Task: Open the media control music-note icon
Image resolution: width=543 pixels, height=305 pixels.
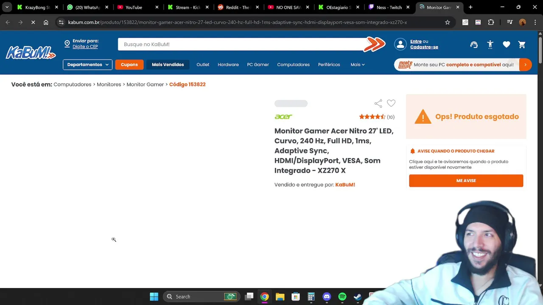Action: (x=510, y=22)
